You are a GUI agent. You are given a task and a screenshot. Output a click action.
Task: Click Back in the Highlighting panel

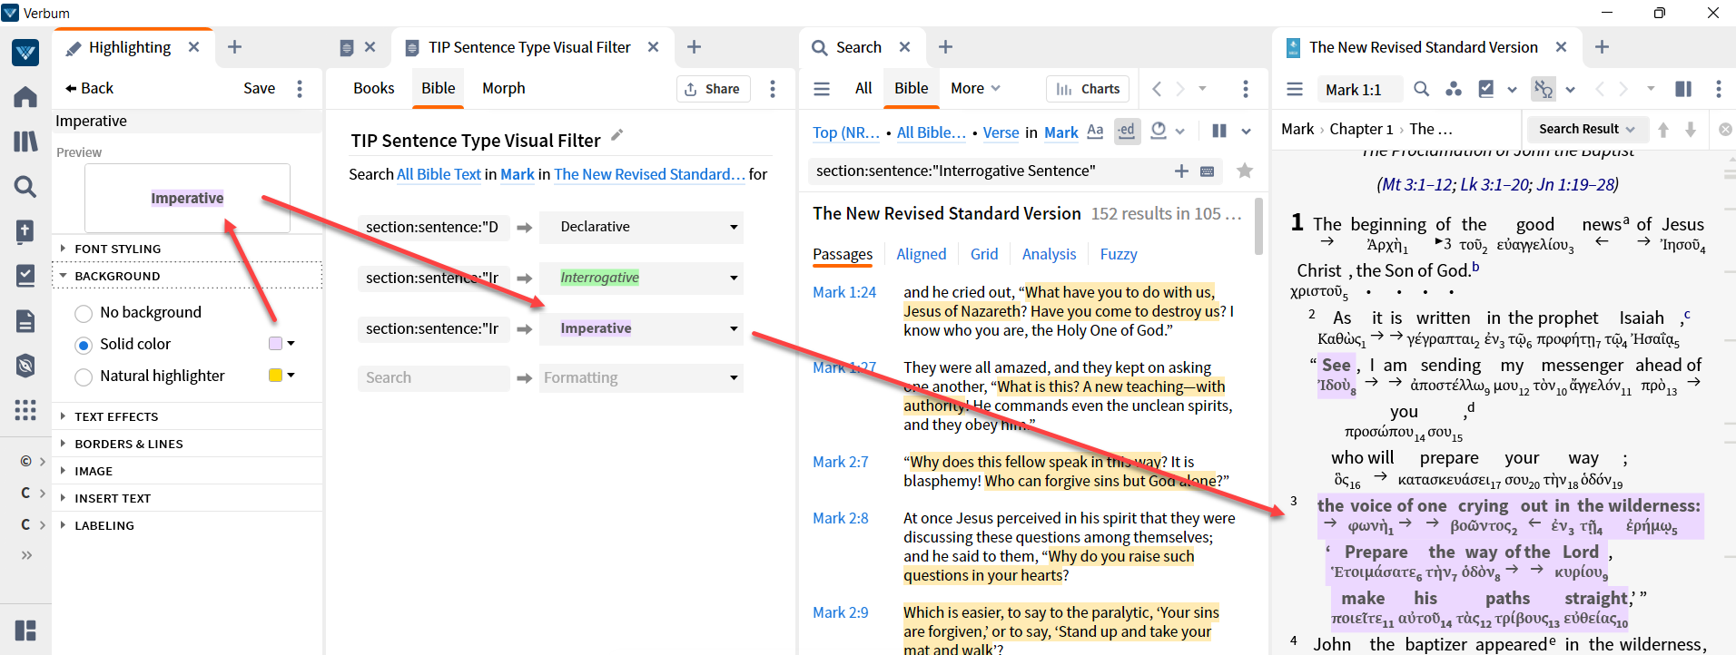tap(89, 88)
